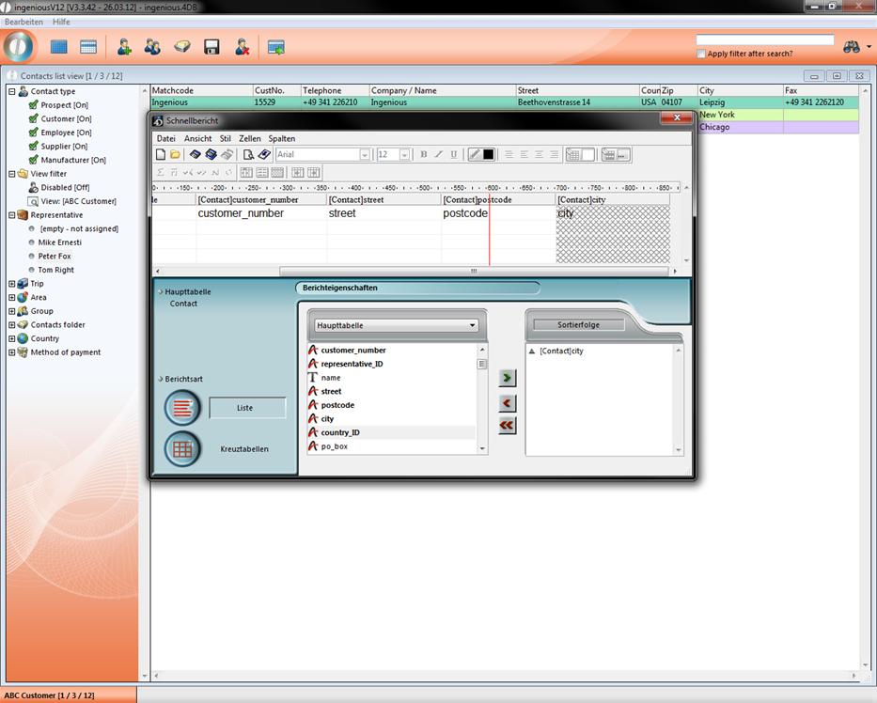Click the delete contact icon
Image resolution: width=877 pixels, height=703 pixels.
[x=242, y=46]
